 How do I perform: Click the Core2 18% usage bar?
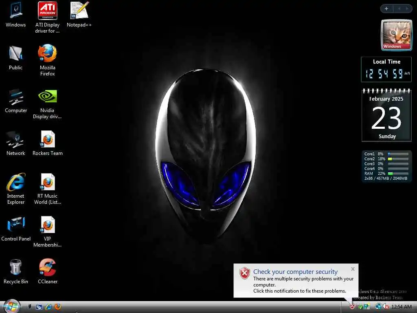click(x=398, y=159)
